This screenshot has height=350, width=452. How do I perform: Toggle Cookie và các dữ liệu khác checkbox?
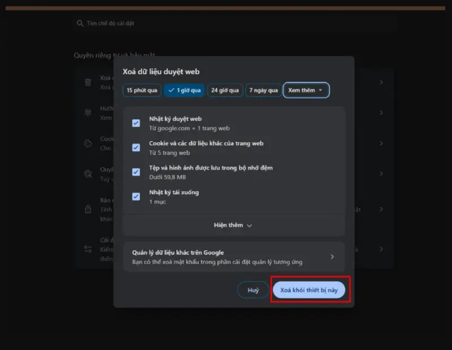point(136,148)
